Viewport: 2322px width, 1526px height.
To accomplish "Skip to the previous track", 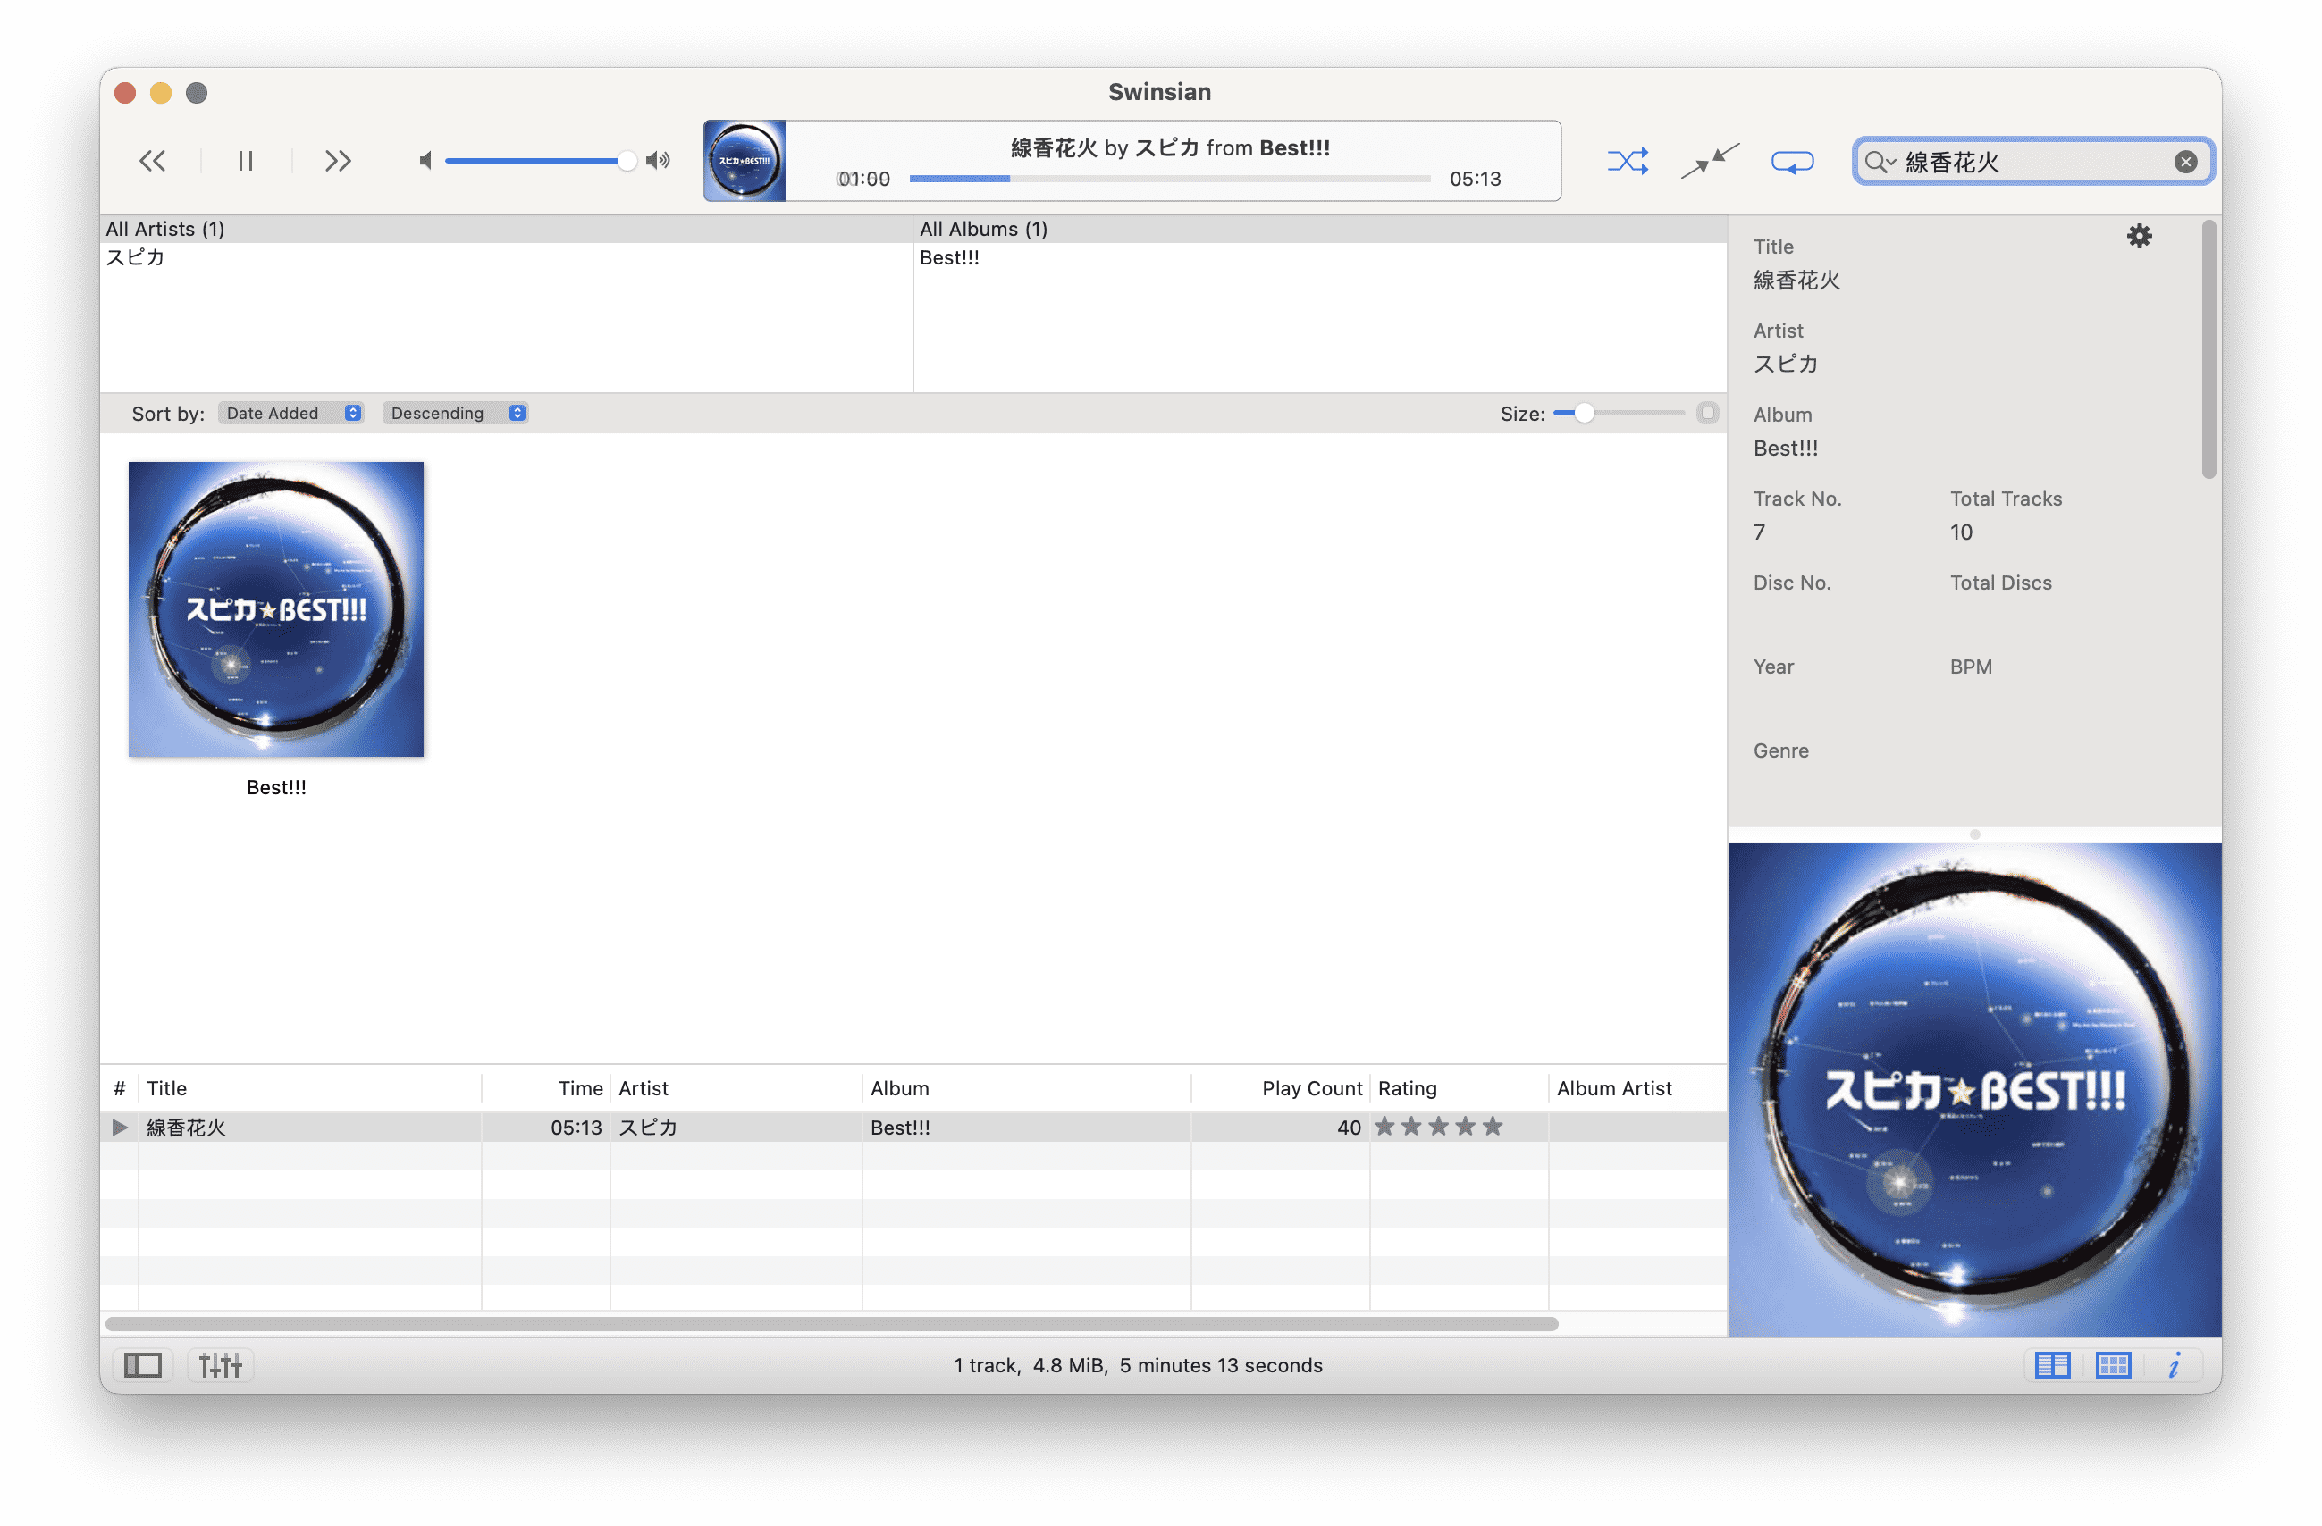I will [152, 161].
